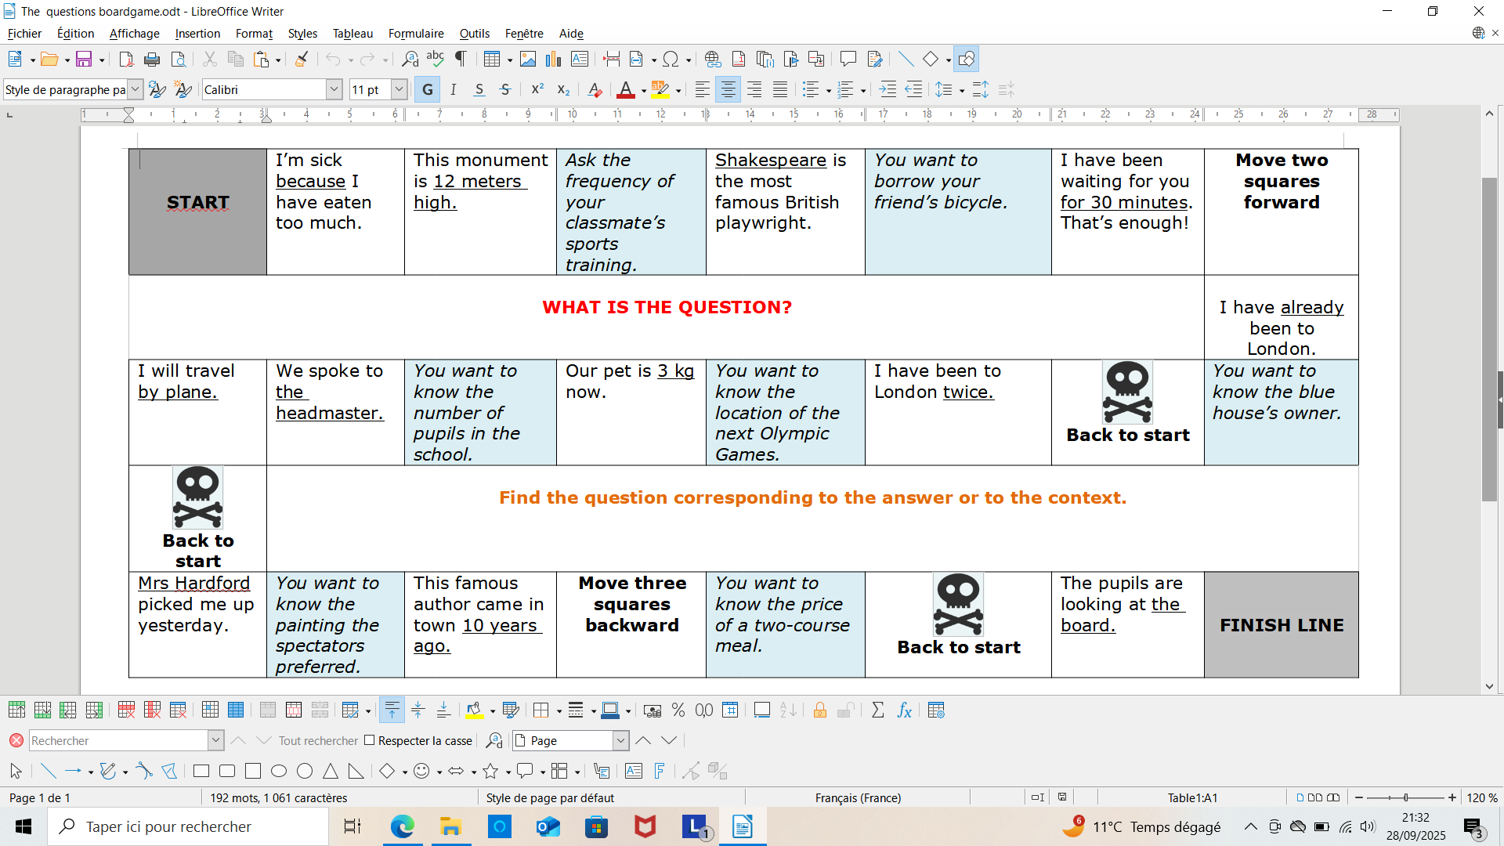Insert a chart into the document
Viewport: 1504px width, 846px height.
554,59
